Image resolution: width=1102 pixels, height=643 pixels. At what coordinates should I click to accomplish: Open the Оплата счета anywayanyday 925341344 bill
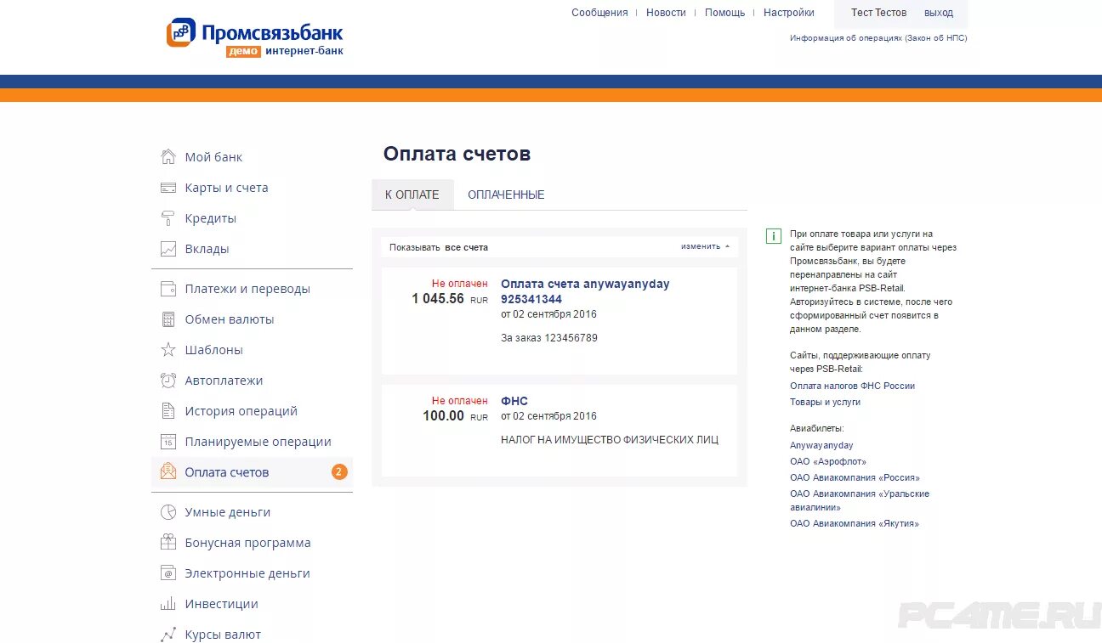(585, 291)
